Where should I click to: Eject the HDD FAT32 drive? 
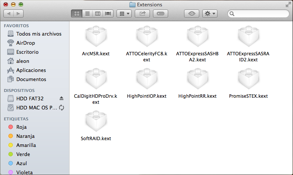click(61, 98)
